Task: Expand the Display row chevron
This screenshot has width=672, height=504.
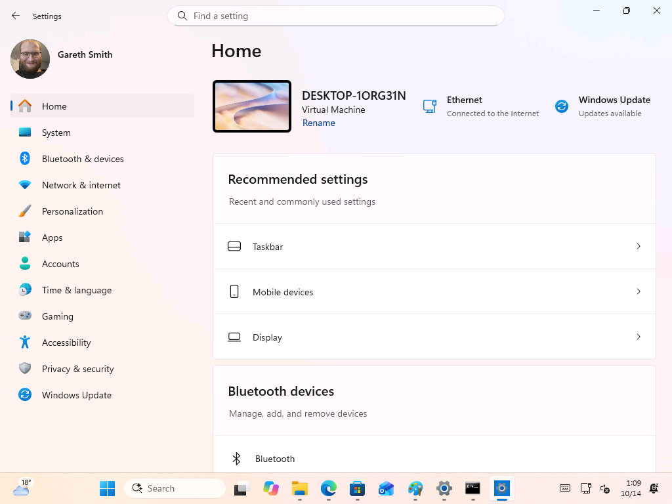Action: coord(639,337)
